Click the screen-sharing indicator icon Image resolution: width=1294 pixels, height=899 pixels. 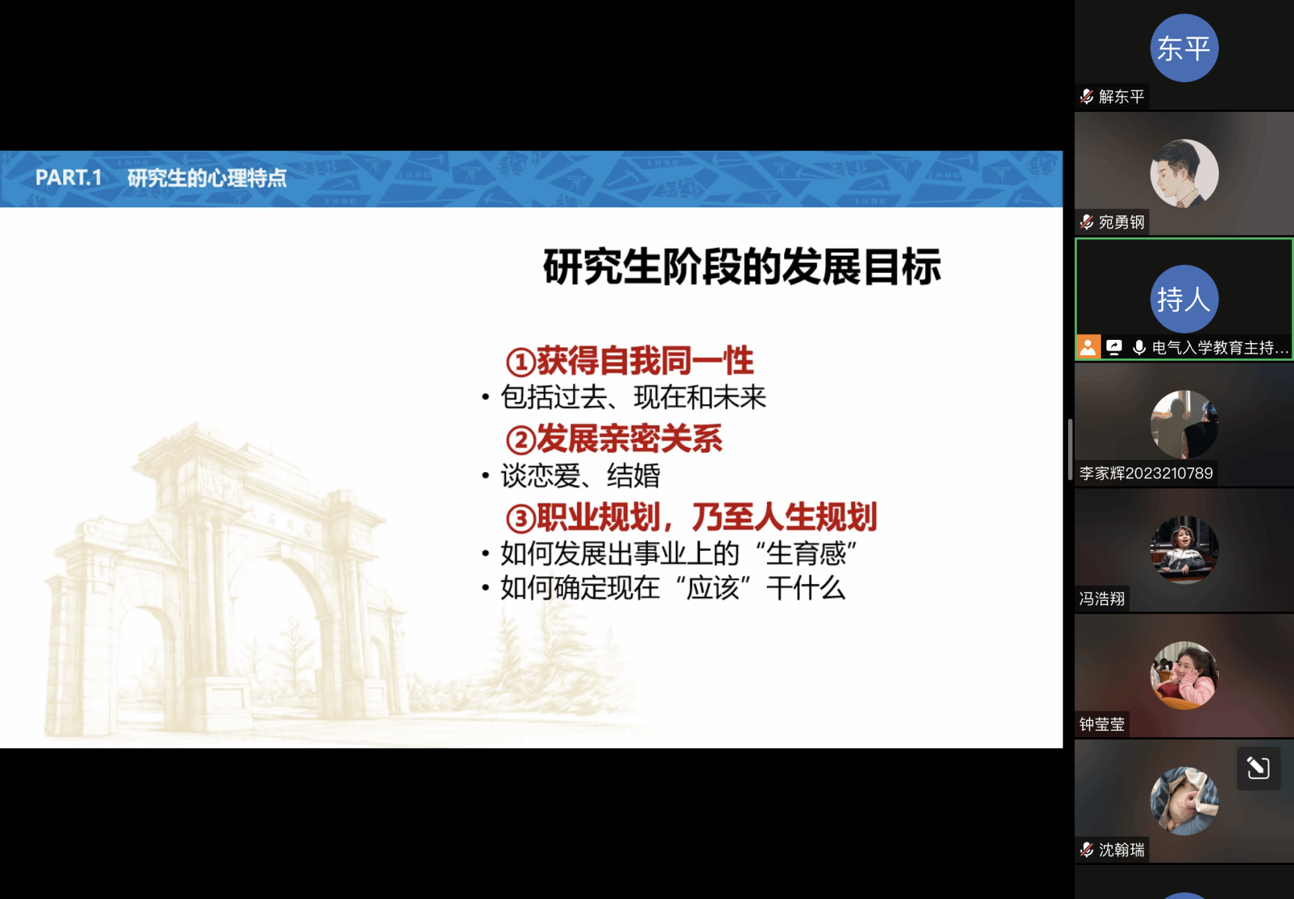1114,347
